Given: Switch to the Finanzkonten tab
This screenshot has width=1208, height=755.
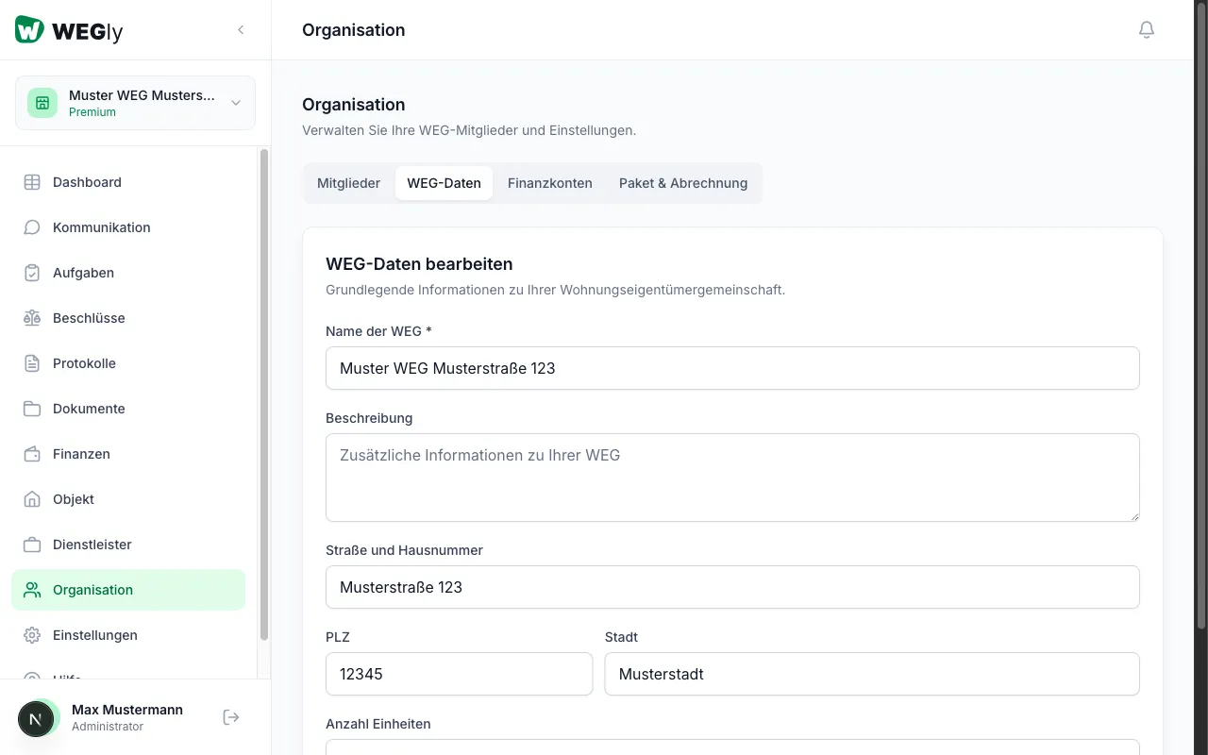Looking at the screenshot, I should click(x=549, y=183).
